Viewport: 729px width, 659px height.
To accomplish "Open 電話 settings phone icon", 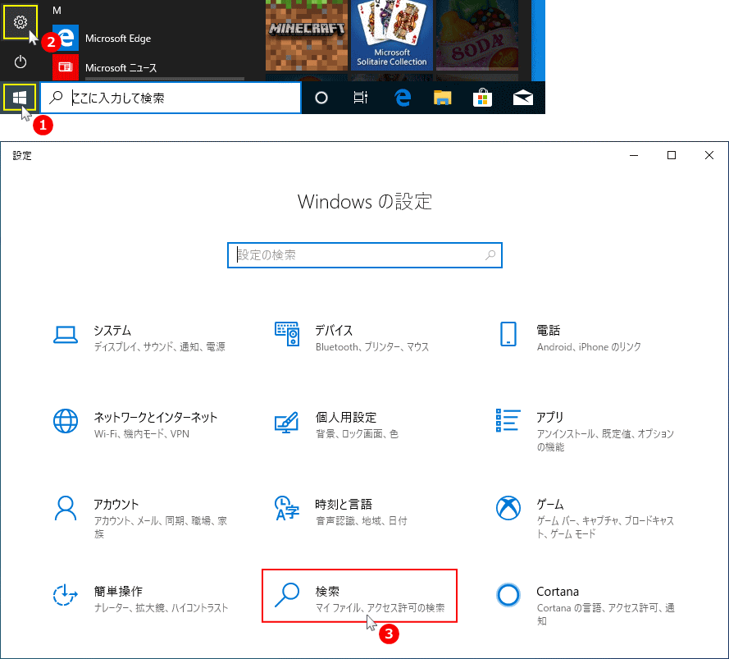I will (x=508, y=334).
